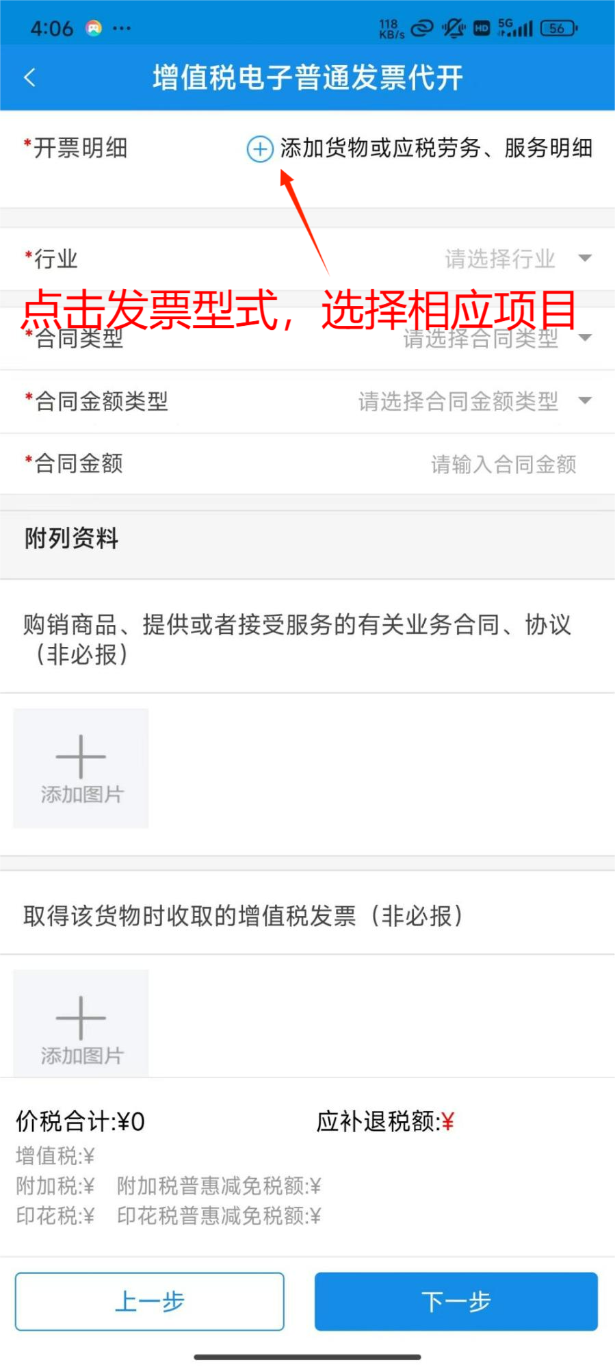Add image for business contract attachment
This screenshot has height=1369, width=615.
81,768
